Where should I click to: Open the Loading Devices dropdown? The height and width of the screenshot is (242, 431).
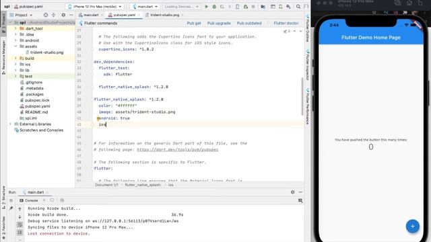[x=181, y=6]
